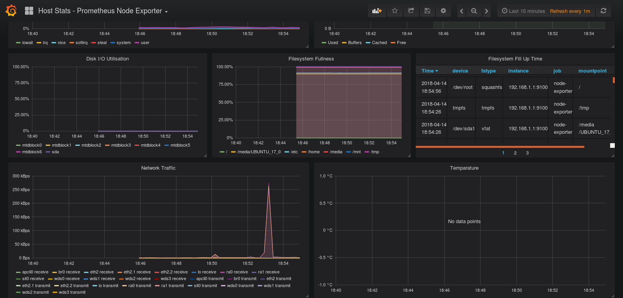Go to page 2 of Filesystem table
Screen dimensions: 623x298
(x=515, y=153)
